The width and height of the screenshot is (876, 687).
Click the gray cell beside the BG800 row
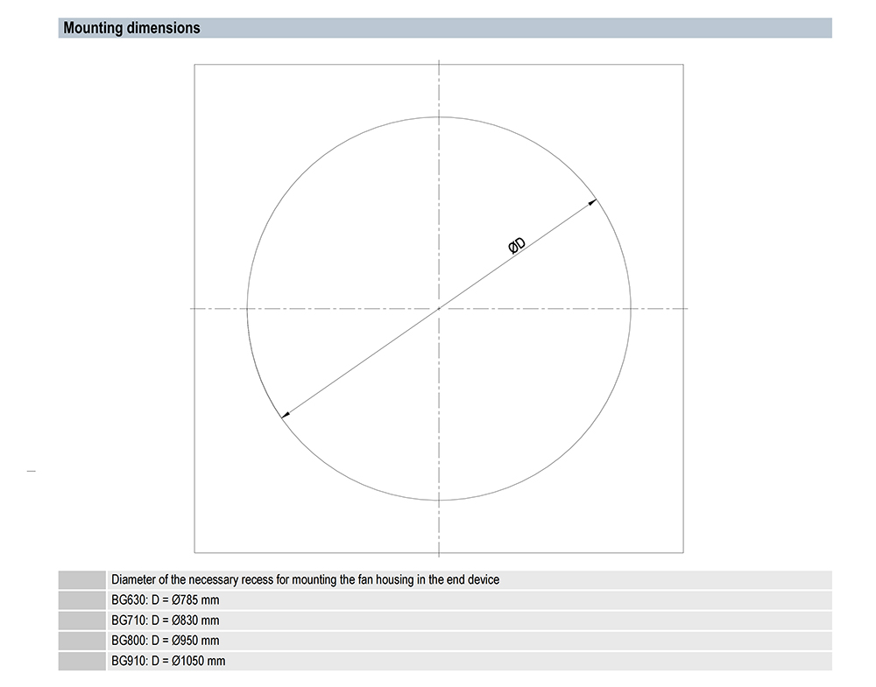pyautogui.click(x=82, y=641)
